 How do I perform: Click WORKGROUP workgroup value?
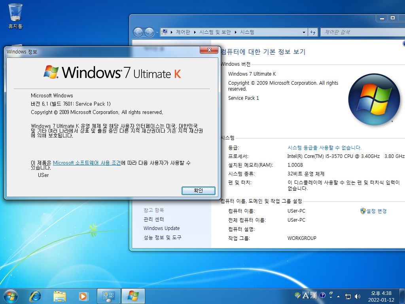(x=302, y=238)
